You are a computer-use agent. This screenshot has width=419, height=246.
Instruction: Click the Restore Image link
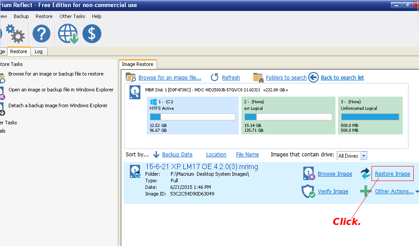click(392, 174)
